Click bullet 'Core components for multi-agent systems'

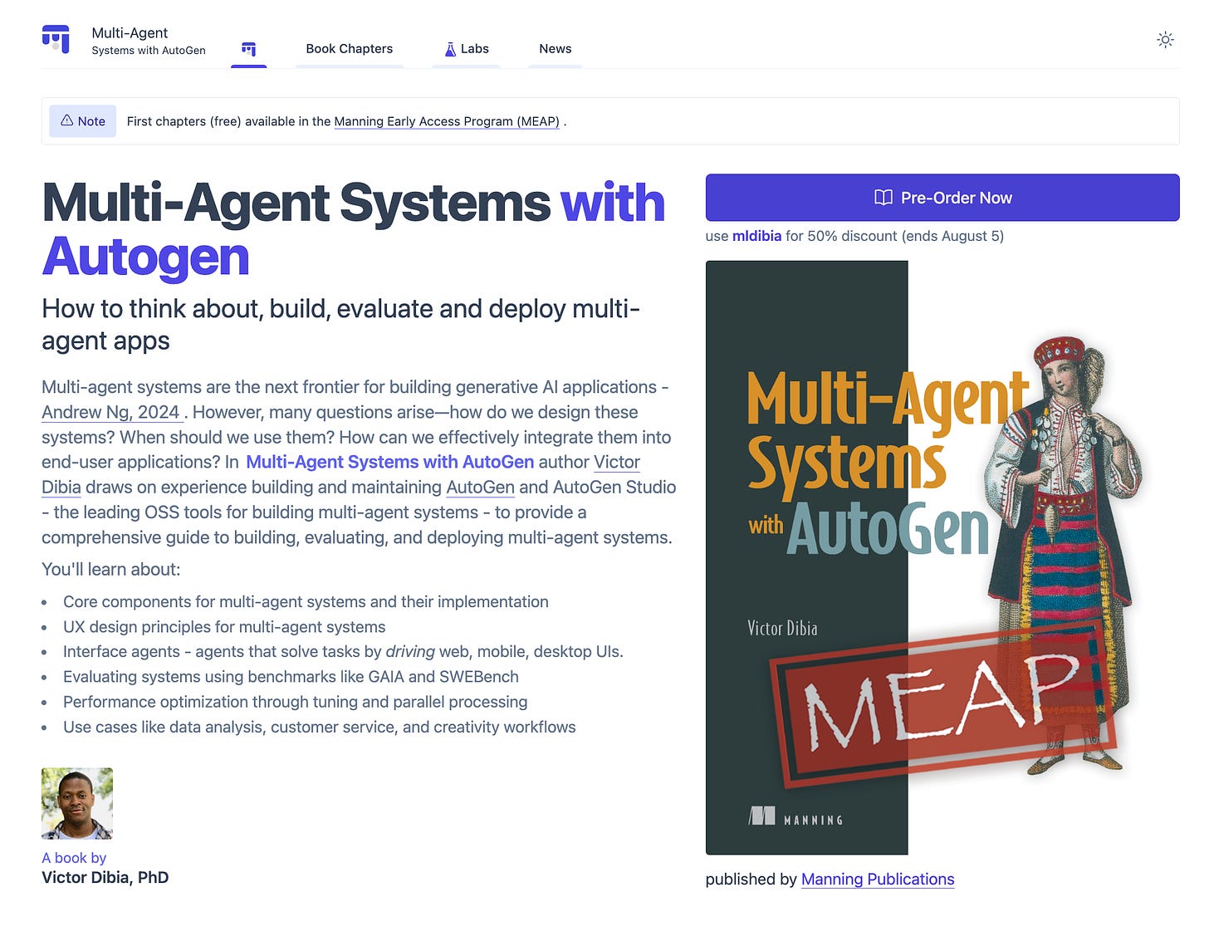(x=306, y=602)
